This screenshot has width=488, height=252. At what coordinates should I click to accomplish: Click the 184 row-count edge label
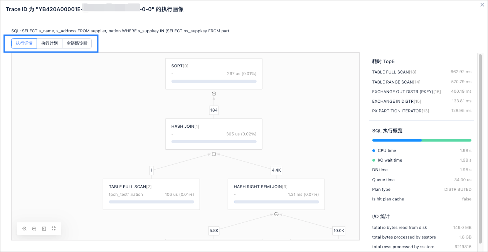pyautogui.click(x=214, y=110)
